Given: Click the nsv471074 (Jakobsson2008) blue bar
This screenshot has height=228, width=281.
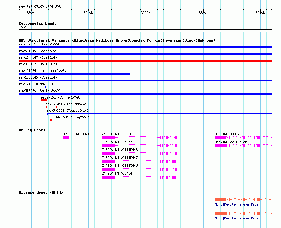Looking at the screenshot, I should pyautogui.click(x=75, y=74).
